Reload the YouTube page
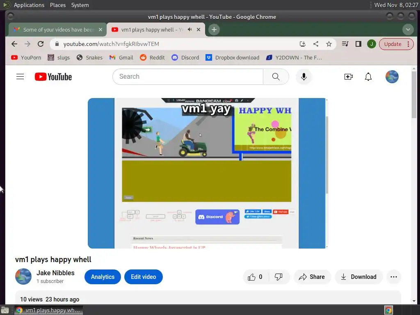 (41, 44)
